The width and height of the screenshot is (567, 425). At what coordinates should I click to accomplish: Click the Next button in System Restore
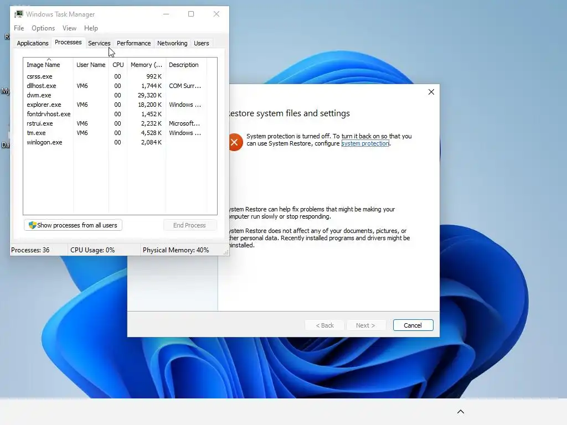(x=365, y=325)
